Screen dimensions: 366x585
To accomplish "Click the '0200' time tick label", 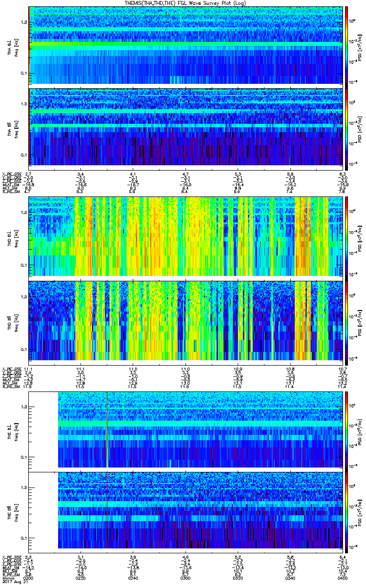I will pyautogui.click(x=29, y=579).
